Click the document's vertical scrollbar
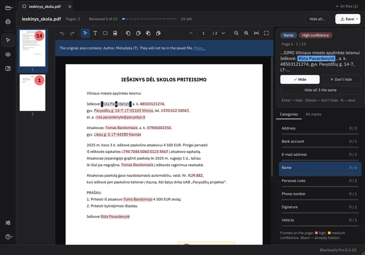 271,116
